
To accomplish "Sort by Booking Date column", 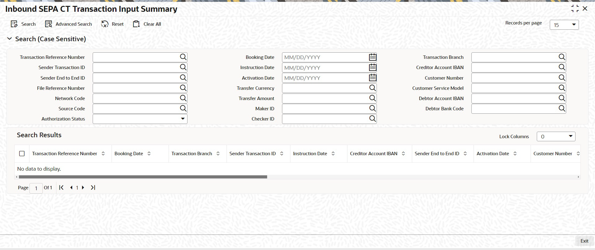I will 149,154.
